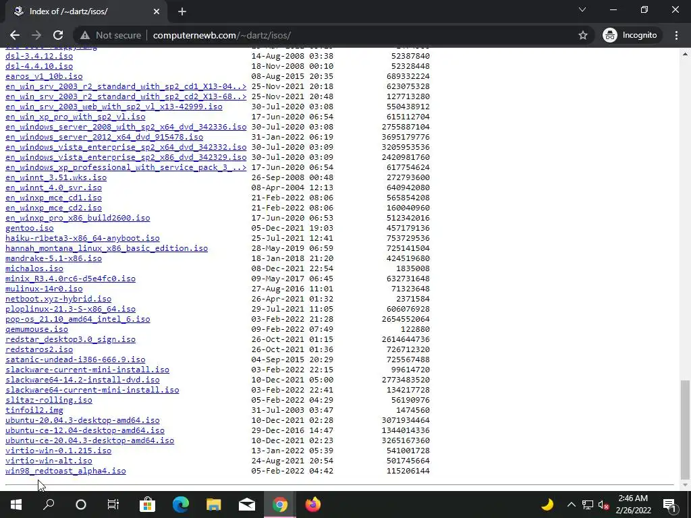The image size is (691, 518).
Task: Download mandrake-5.1-x86.iso
Action: click(54, 258)
